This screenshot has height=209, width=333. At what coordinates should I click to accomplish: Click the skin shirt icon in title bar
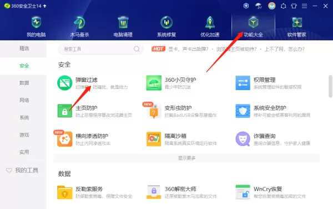pyautogui.click(x=294, y=6)
